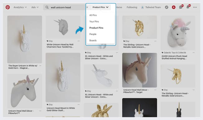Click the compass explore icon
The image size is (203, 120).
167,7
